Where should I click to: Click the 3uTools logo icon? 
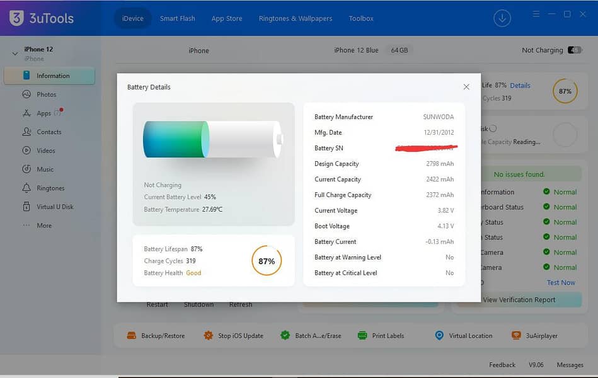click(16, 18)
